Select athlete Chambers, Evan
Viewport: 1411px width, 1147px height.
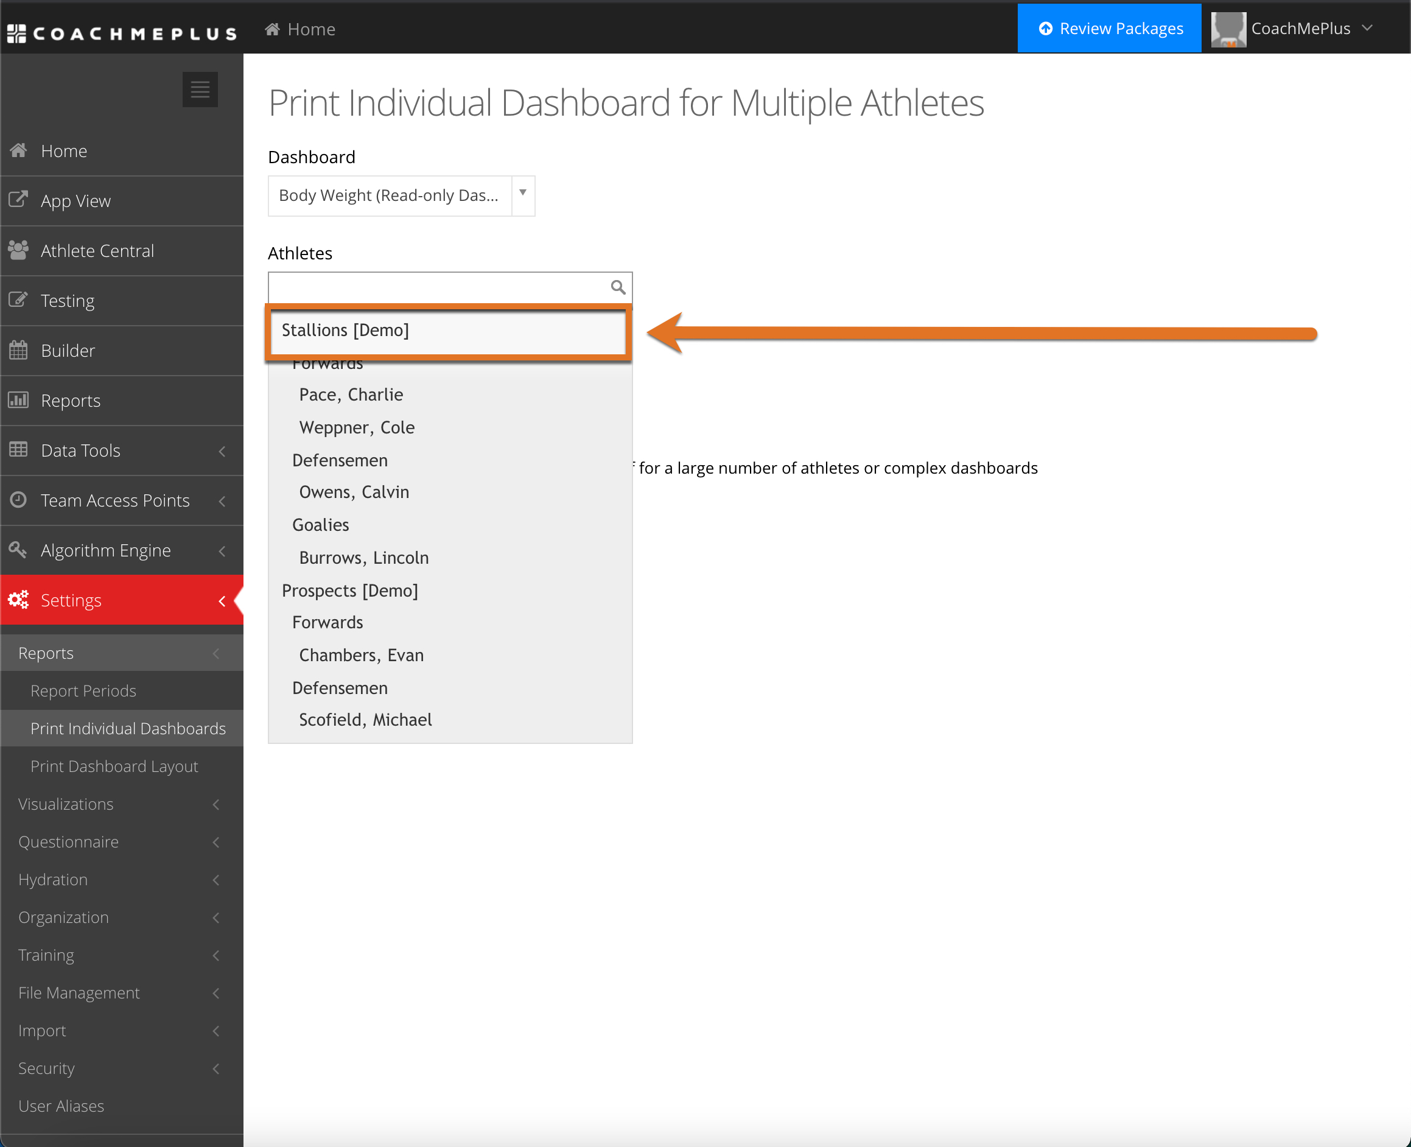tap(450, 654)
